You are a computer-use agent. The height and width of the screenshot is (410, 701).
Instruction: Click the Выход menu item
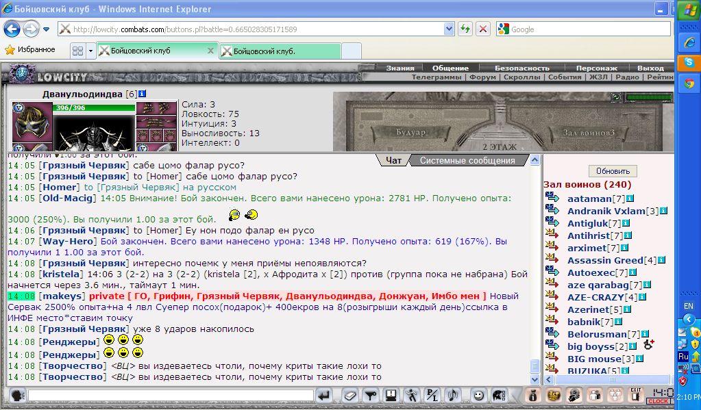(x=650, y=68)
